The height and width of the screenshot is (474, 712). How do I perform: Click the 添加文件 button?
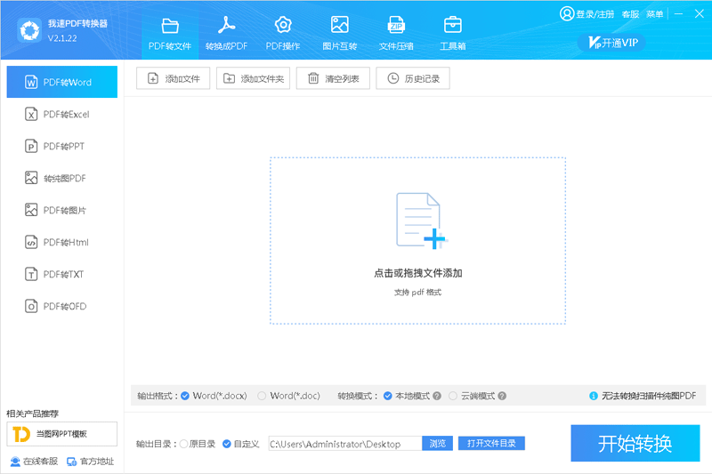(174, 78)
